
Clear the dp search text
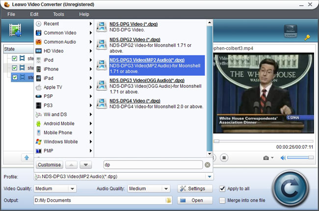208,165
